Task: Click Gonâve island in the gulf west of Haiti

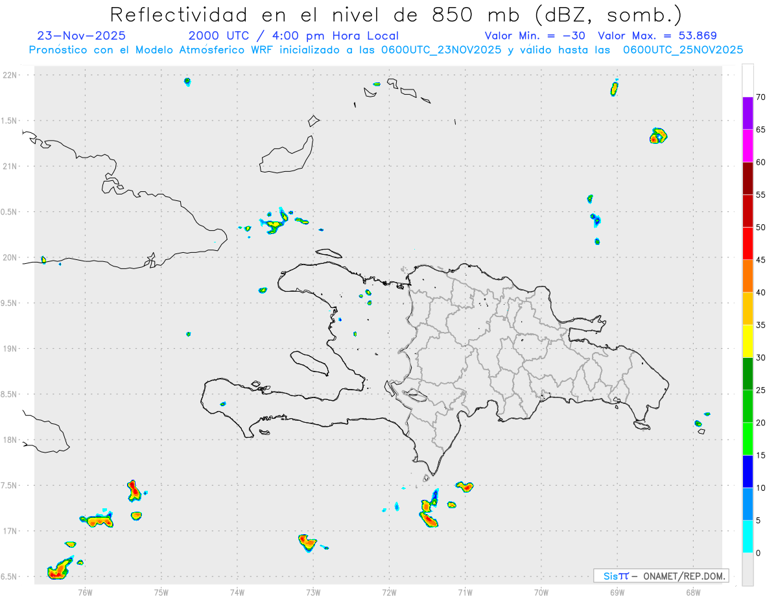Action: 309,363
